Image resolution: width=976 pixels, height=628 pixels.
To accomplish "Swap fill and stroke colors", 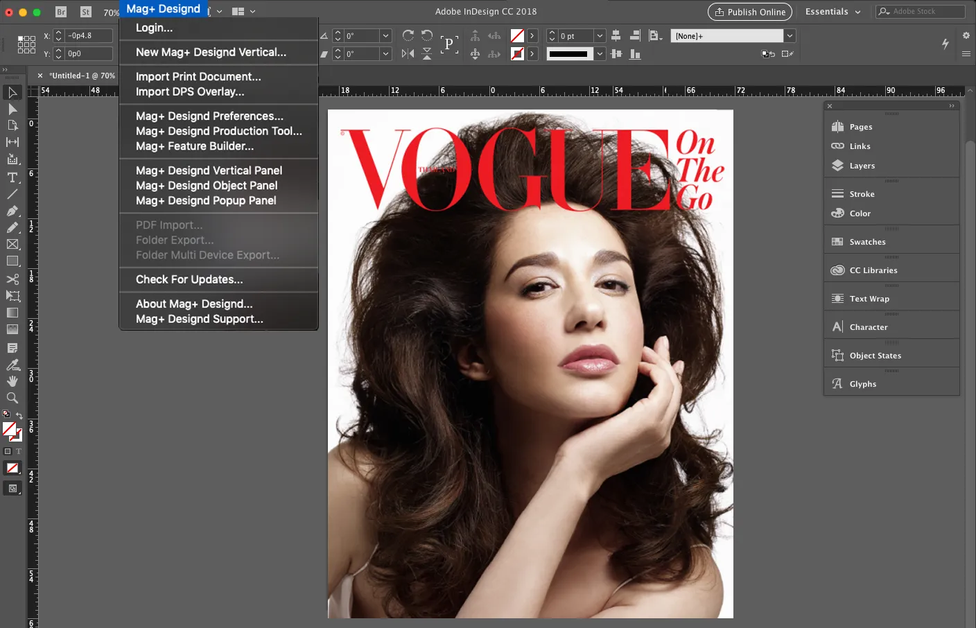I will (19, 415).
